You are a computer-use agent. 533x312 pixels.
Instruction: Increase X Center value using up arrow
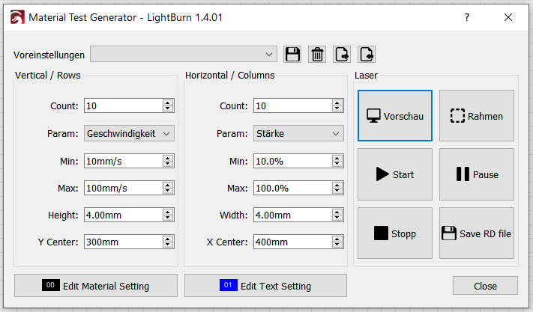point(337,239)
